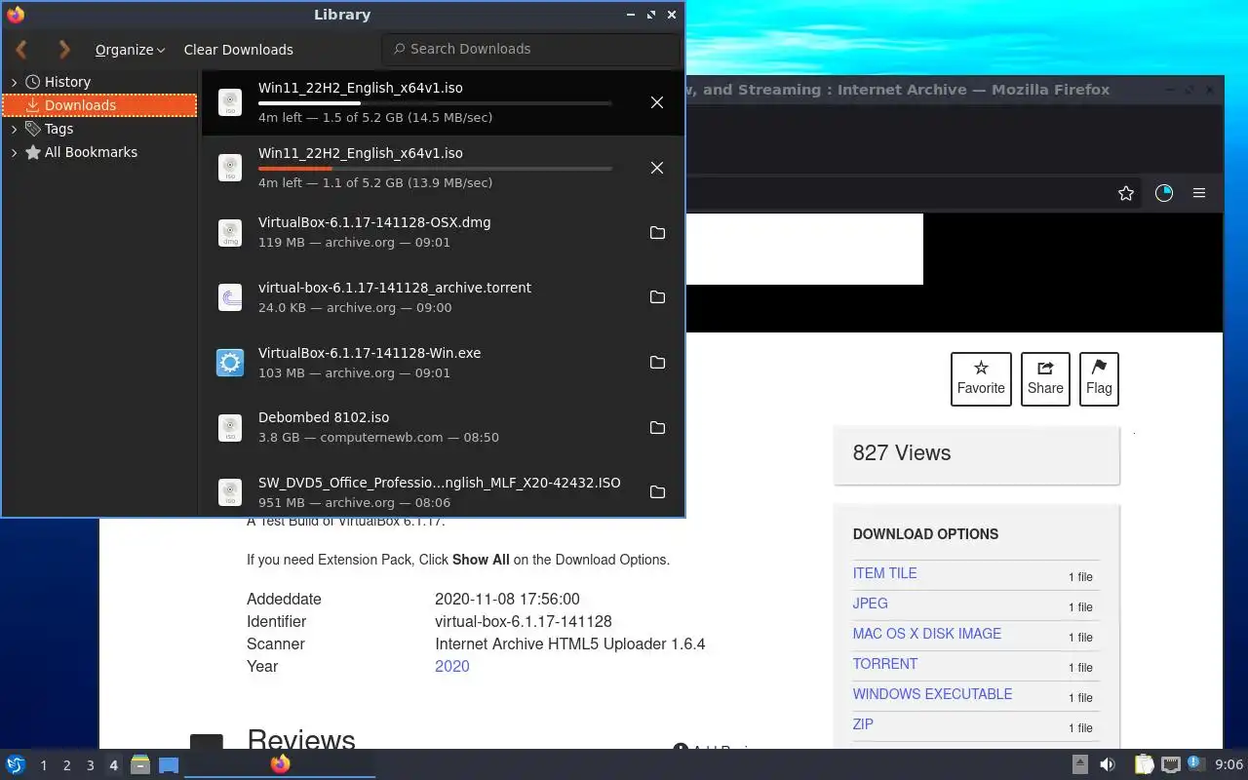Open the Firefox hamburger application menu

pyautogui.click(x=1199, y=193)
